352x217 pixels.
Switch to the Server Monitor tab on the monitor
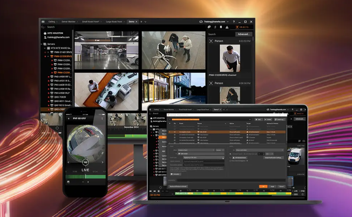68,22
